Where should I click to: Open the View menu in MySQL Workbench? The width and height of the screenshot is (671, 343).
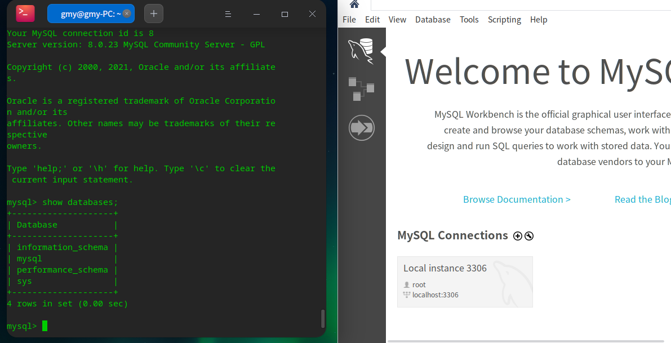pyautogui.click(x=397, y=20)
